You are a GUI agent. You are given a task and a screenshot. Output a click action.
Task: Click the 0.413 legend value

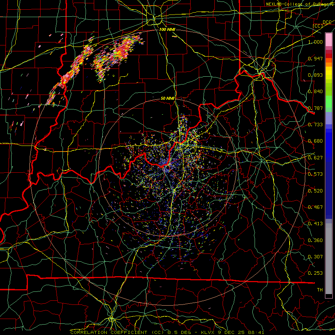(x=315, y=224)
